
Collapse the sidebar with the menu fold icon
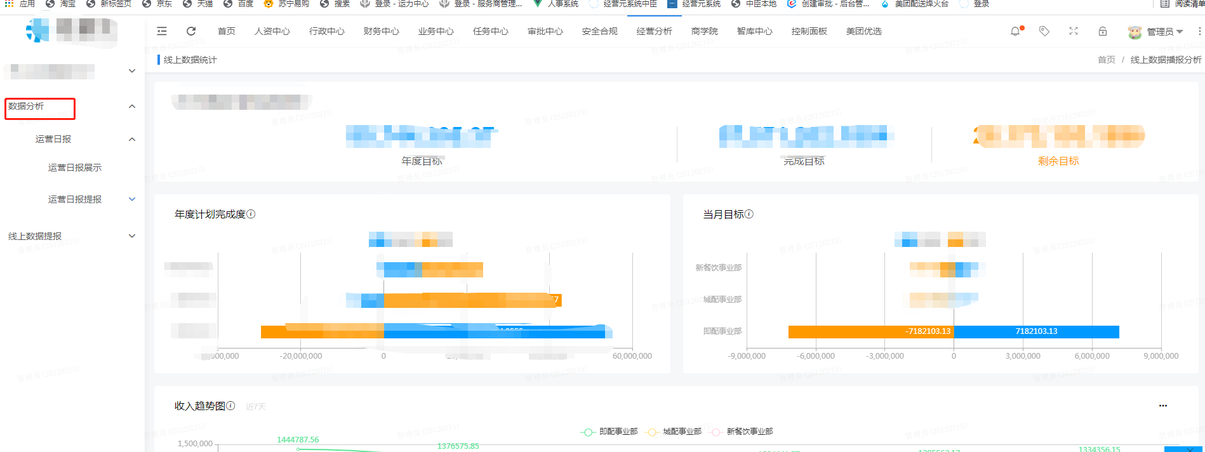pos(162,31)
